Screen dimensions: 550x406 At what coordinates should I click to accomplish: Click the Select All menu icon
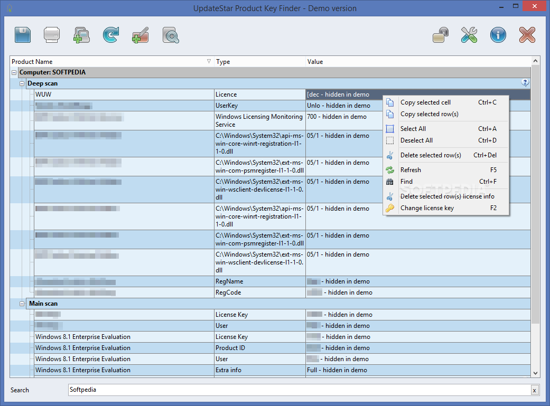coord(390,129)
